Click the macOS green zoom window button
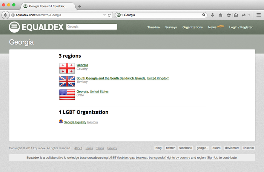This screenshot has height=172, width=264. pyautogui.click(x=14, y=5)
